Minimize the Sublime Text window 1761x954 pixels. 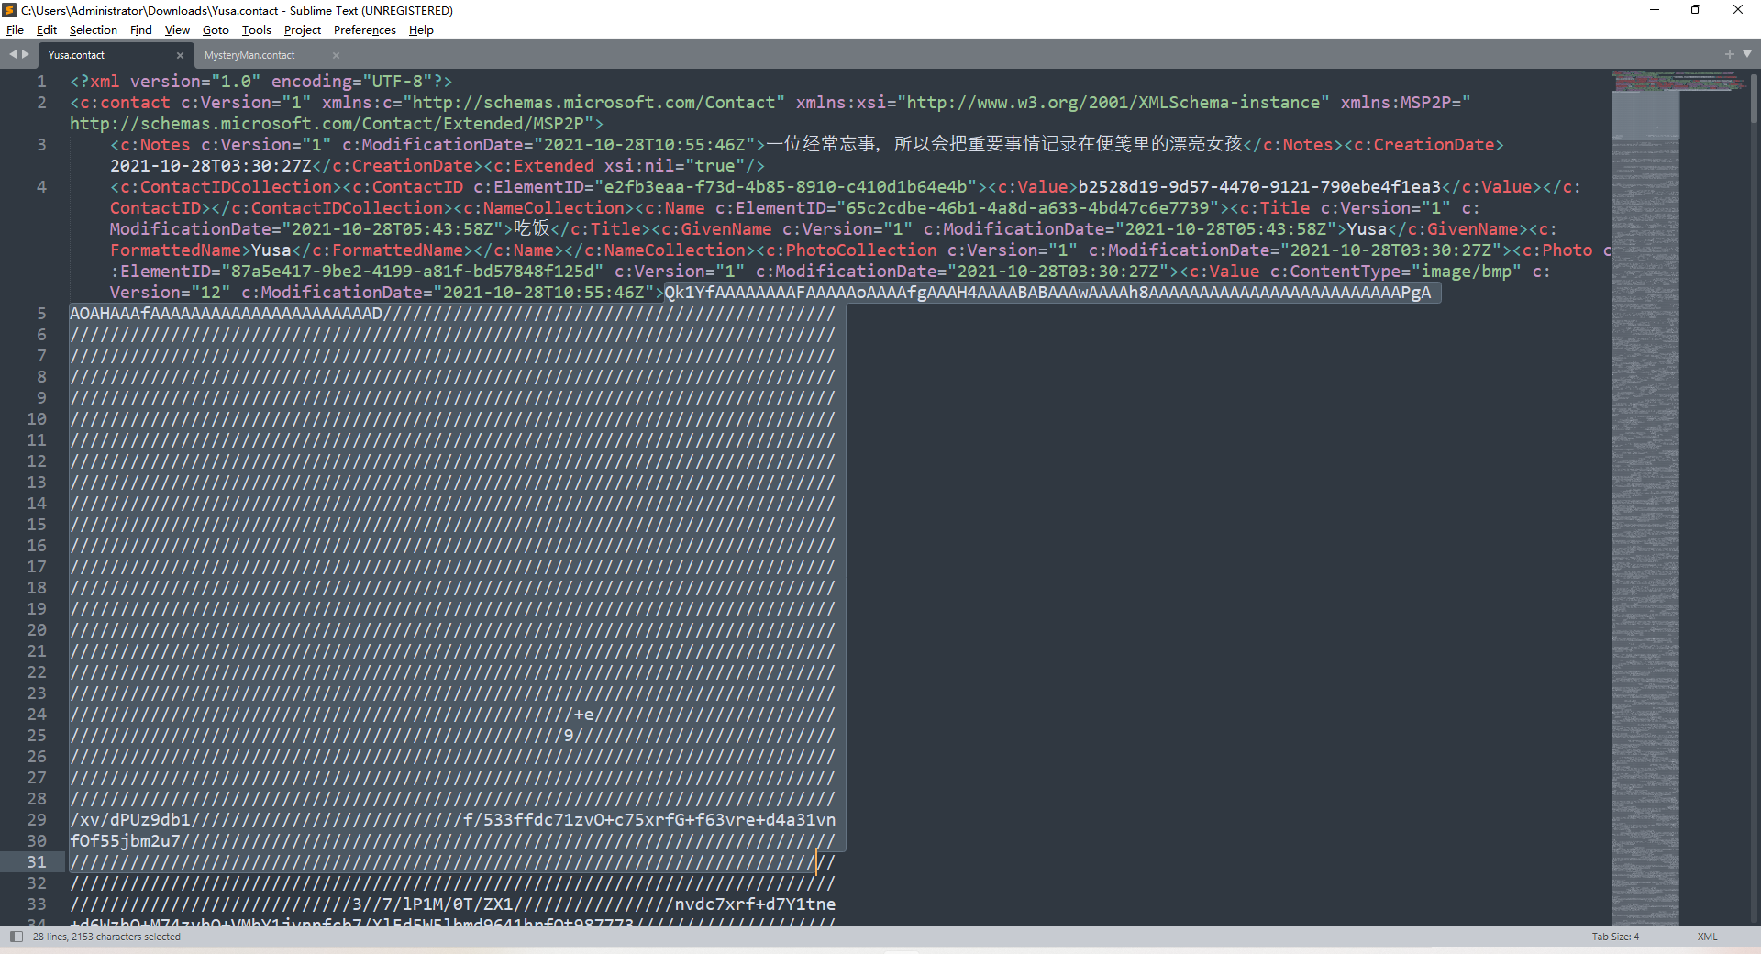point(1655,10)
